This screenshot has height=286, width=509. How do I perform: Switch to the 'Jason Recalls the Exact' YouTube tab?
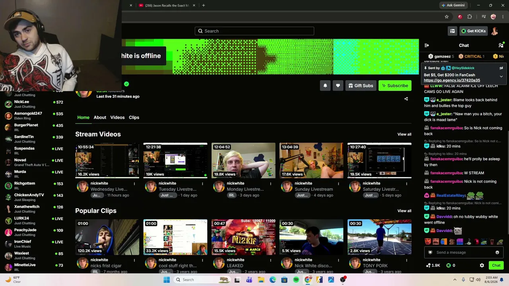[167, 5]
